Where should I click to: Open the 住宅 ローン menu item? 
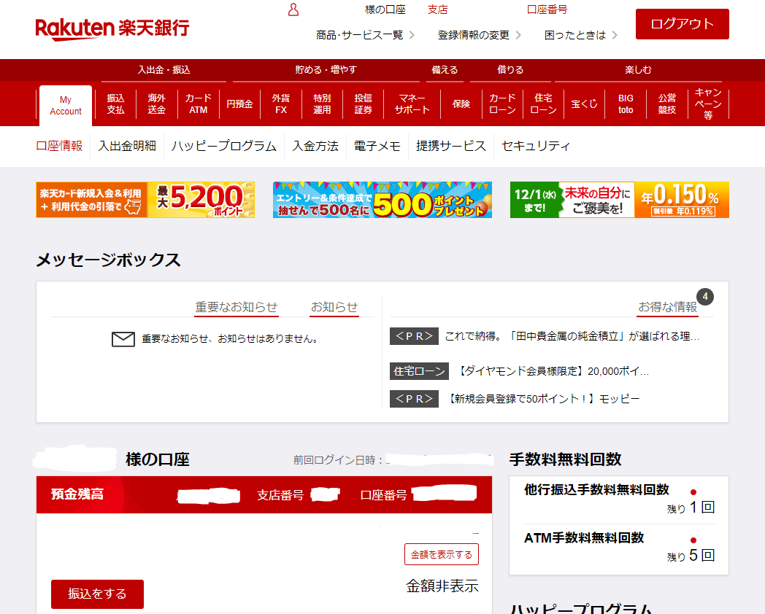[x=544, y=104]
